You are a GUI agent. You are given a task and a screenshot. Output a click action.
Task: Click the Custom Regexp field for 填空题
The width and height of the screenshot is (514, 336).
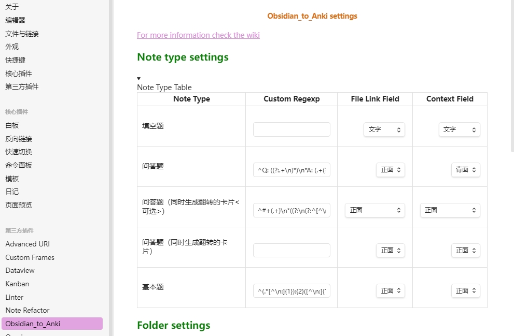(x=291, y=129)
